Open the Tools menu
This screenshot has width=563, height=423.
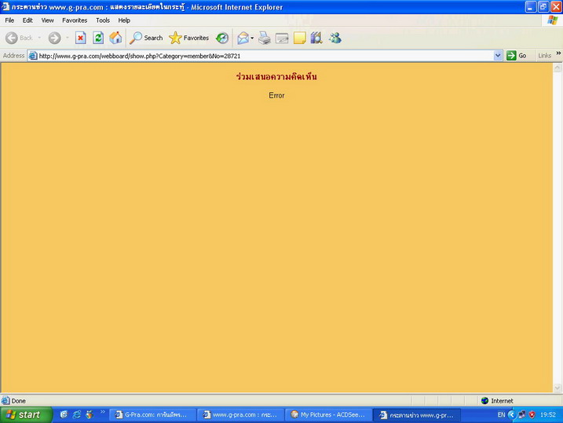(x=103, y=20)
